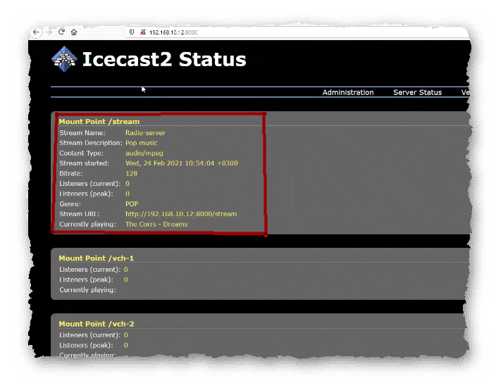
Task: Click the Bitrate label
Action: point(71,173)
